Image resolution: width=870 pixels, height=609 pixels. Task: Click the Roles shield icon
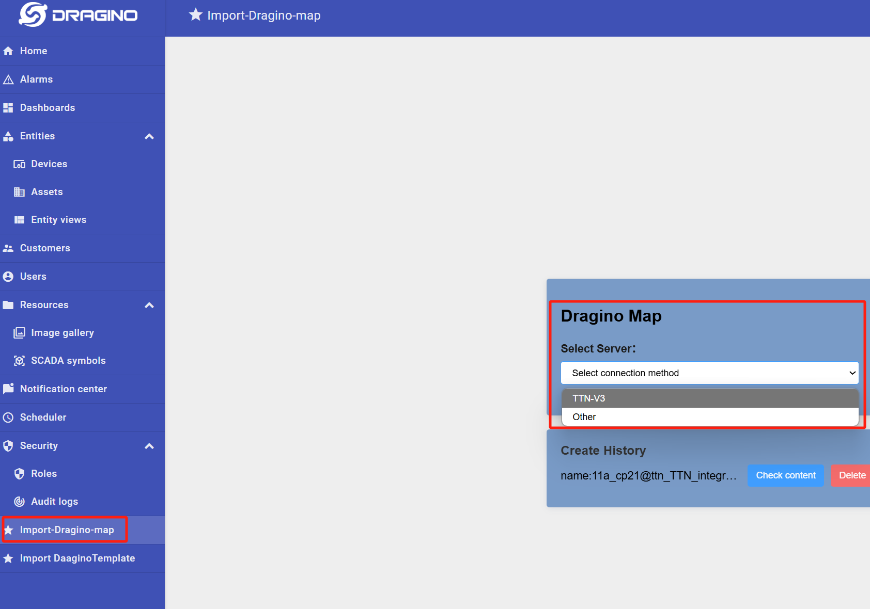pyautogui.click(x=20, y=474)
